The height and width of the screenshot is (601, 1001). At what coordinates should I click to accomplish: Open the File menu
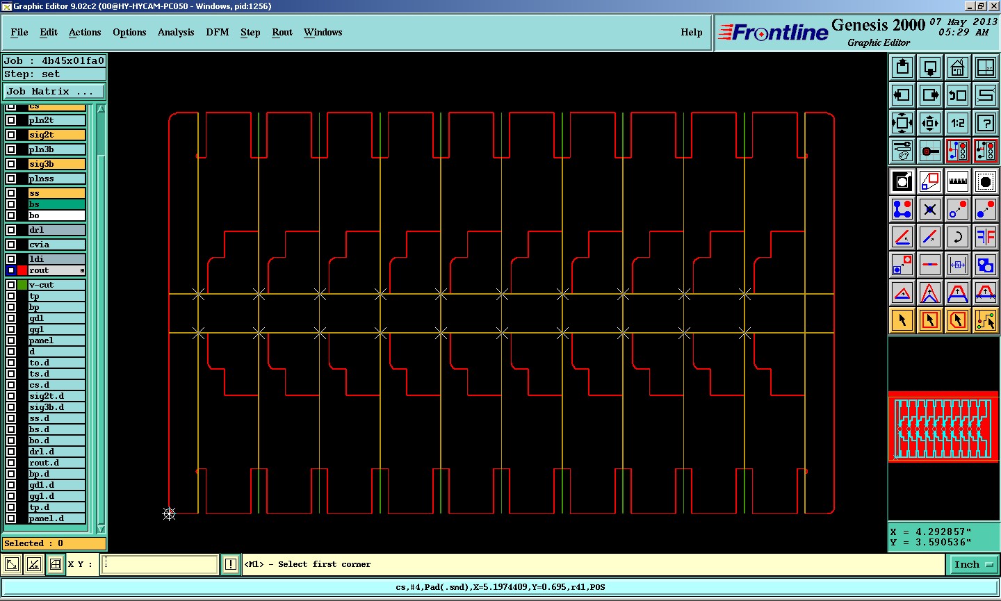click(x=19, y=32)
